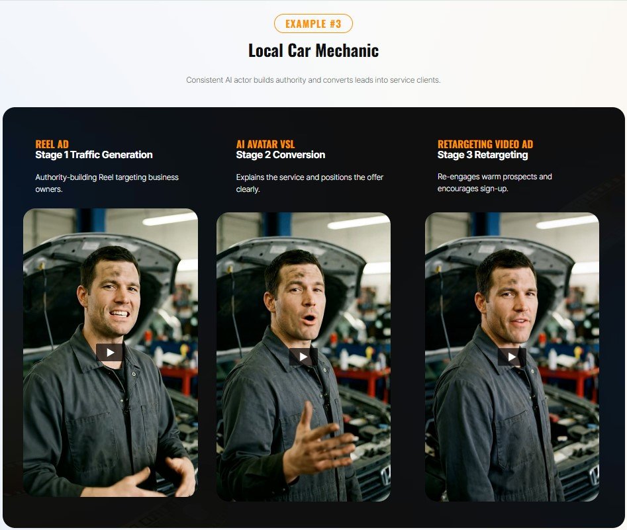This screenshot has width=627, height=530.
Task: Play the AI Avatar VSL video
Action: [303, 357]
